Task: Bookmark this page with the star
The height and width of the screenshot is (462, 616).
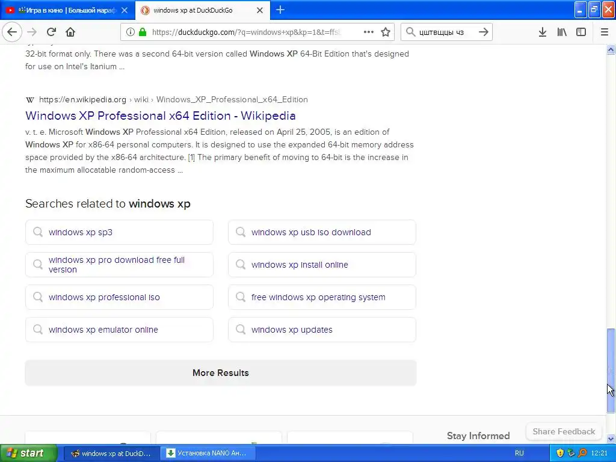Action: (386, 32)
